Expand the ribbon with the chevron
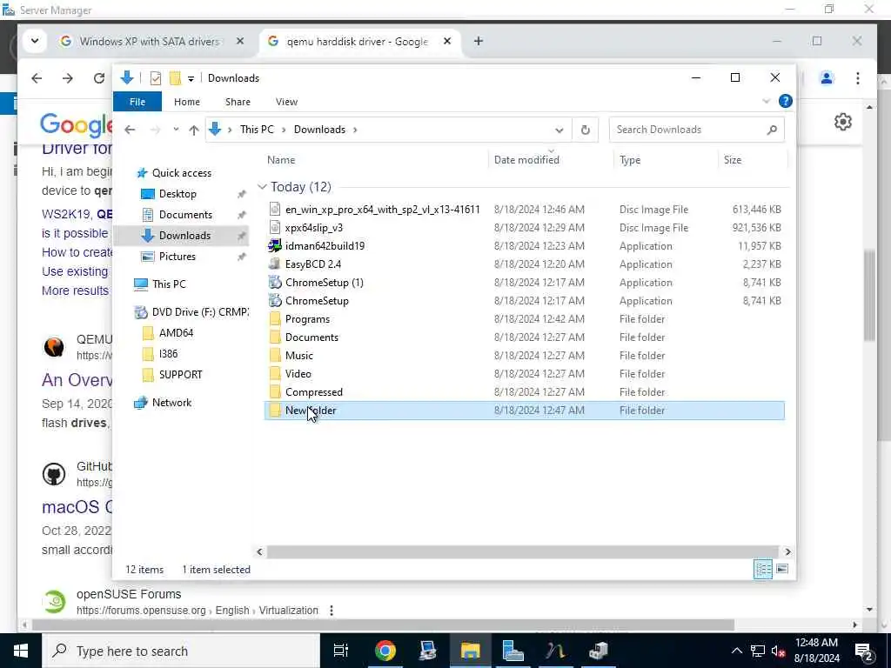891x668 pixels. (766, 101)
